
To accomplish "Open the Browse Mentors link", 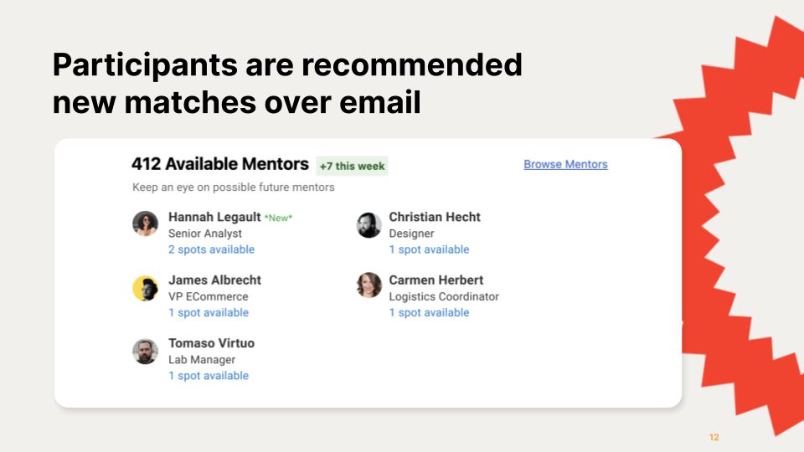I will (565, 164).
